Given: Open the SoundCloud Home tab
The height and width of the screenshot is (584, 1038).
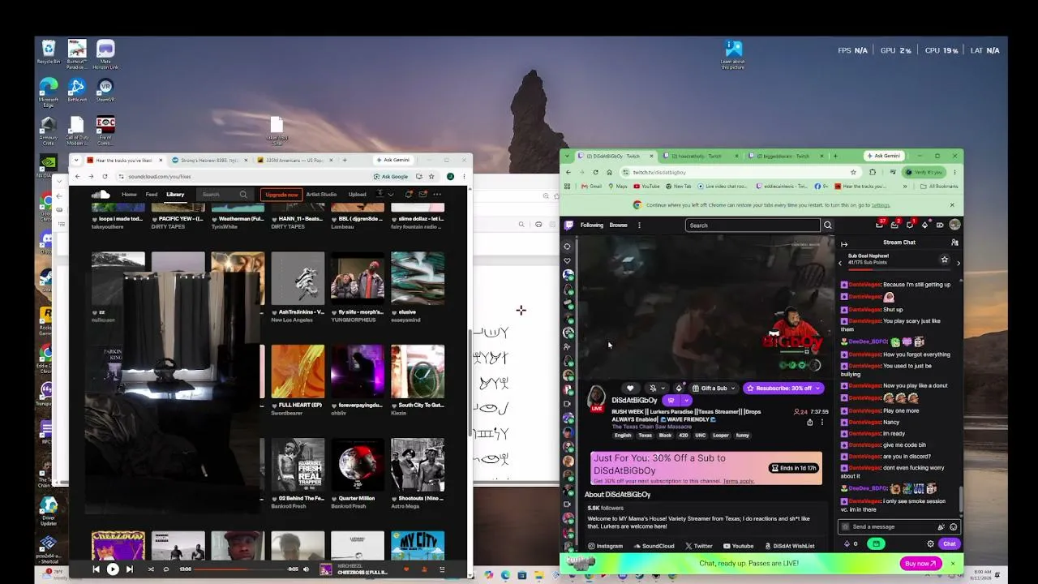Looking at the screenshot, I should click(x=129, y=195).
